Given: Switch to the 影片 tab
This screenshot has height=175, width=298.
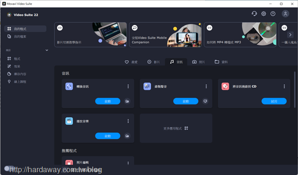Looking at the screenshot, I should tap(154, 62).
